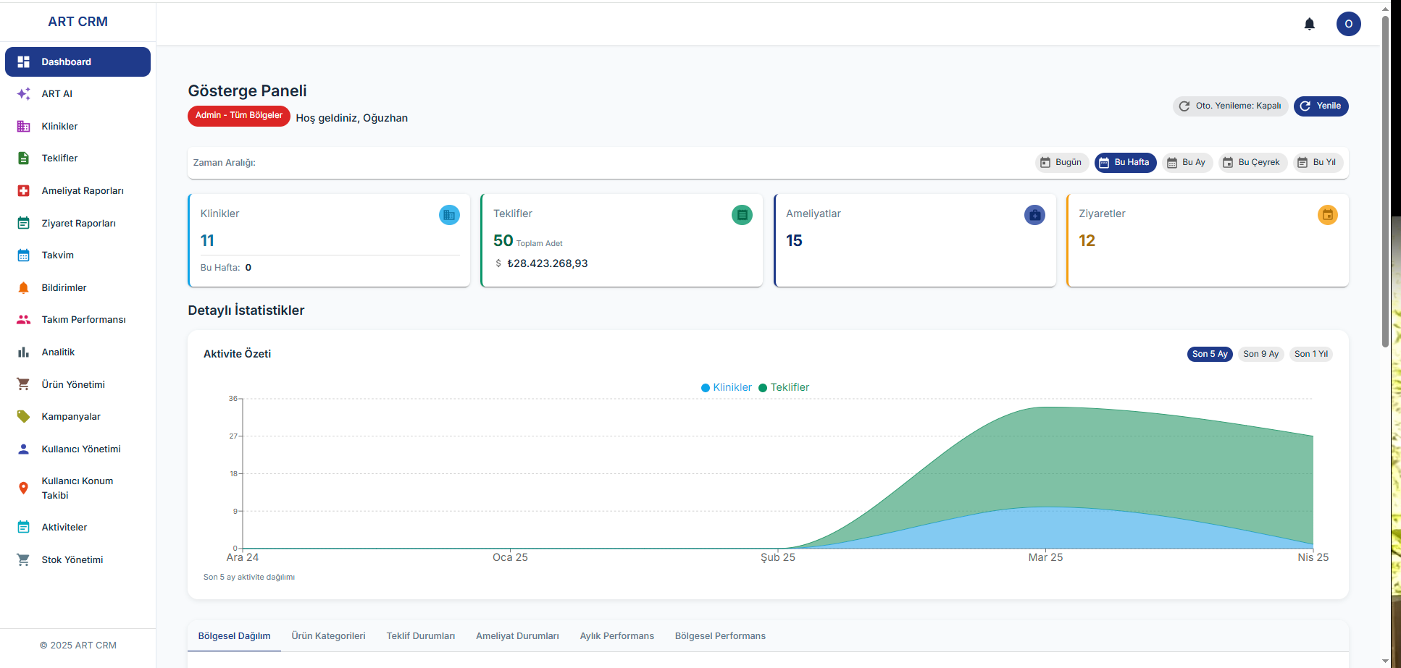
Task: Open Kullanıcı Konum Takibi in sidebar
Action: (77, 488)
